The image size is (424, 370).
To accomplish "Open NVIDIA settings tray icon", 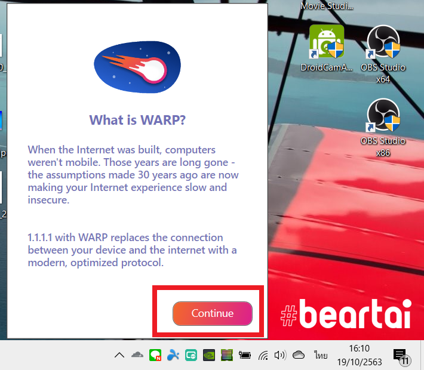I will pos(209,355).
